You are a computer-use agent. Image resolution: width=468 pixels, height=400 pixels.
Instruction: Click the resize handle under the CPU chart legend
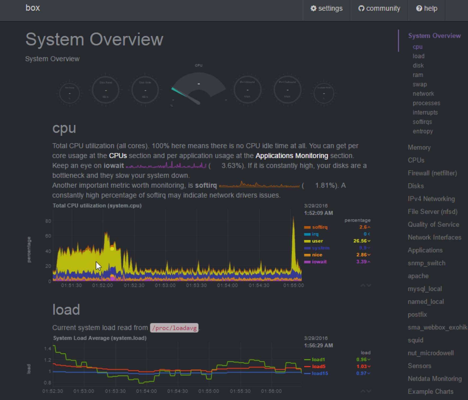[x=366, y=285]
